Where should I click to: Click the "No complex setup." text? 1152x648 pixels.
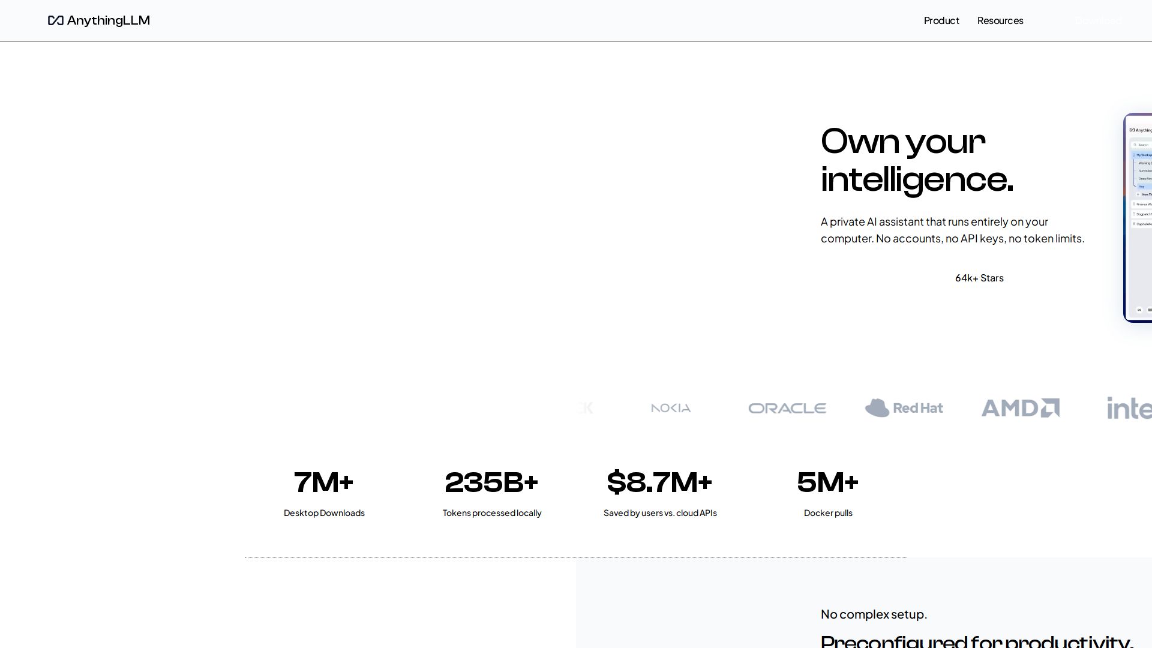(874, 614)
